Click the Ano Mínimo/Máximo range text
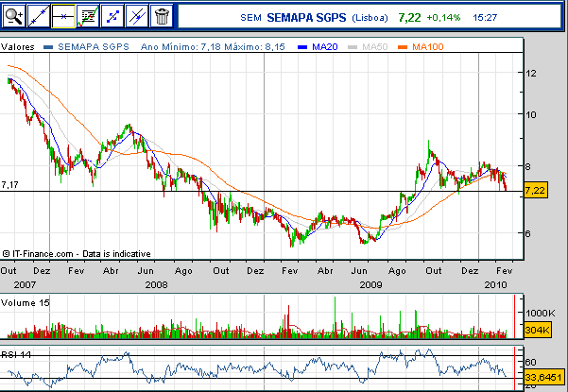This screenshot has height=392, width=568. click(213, 46)
